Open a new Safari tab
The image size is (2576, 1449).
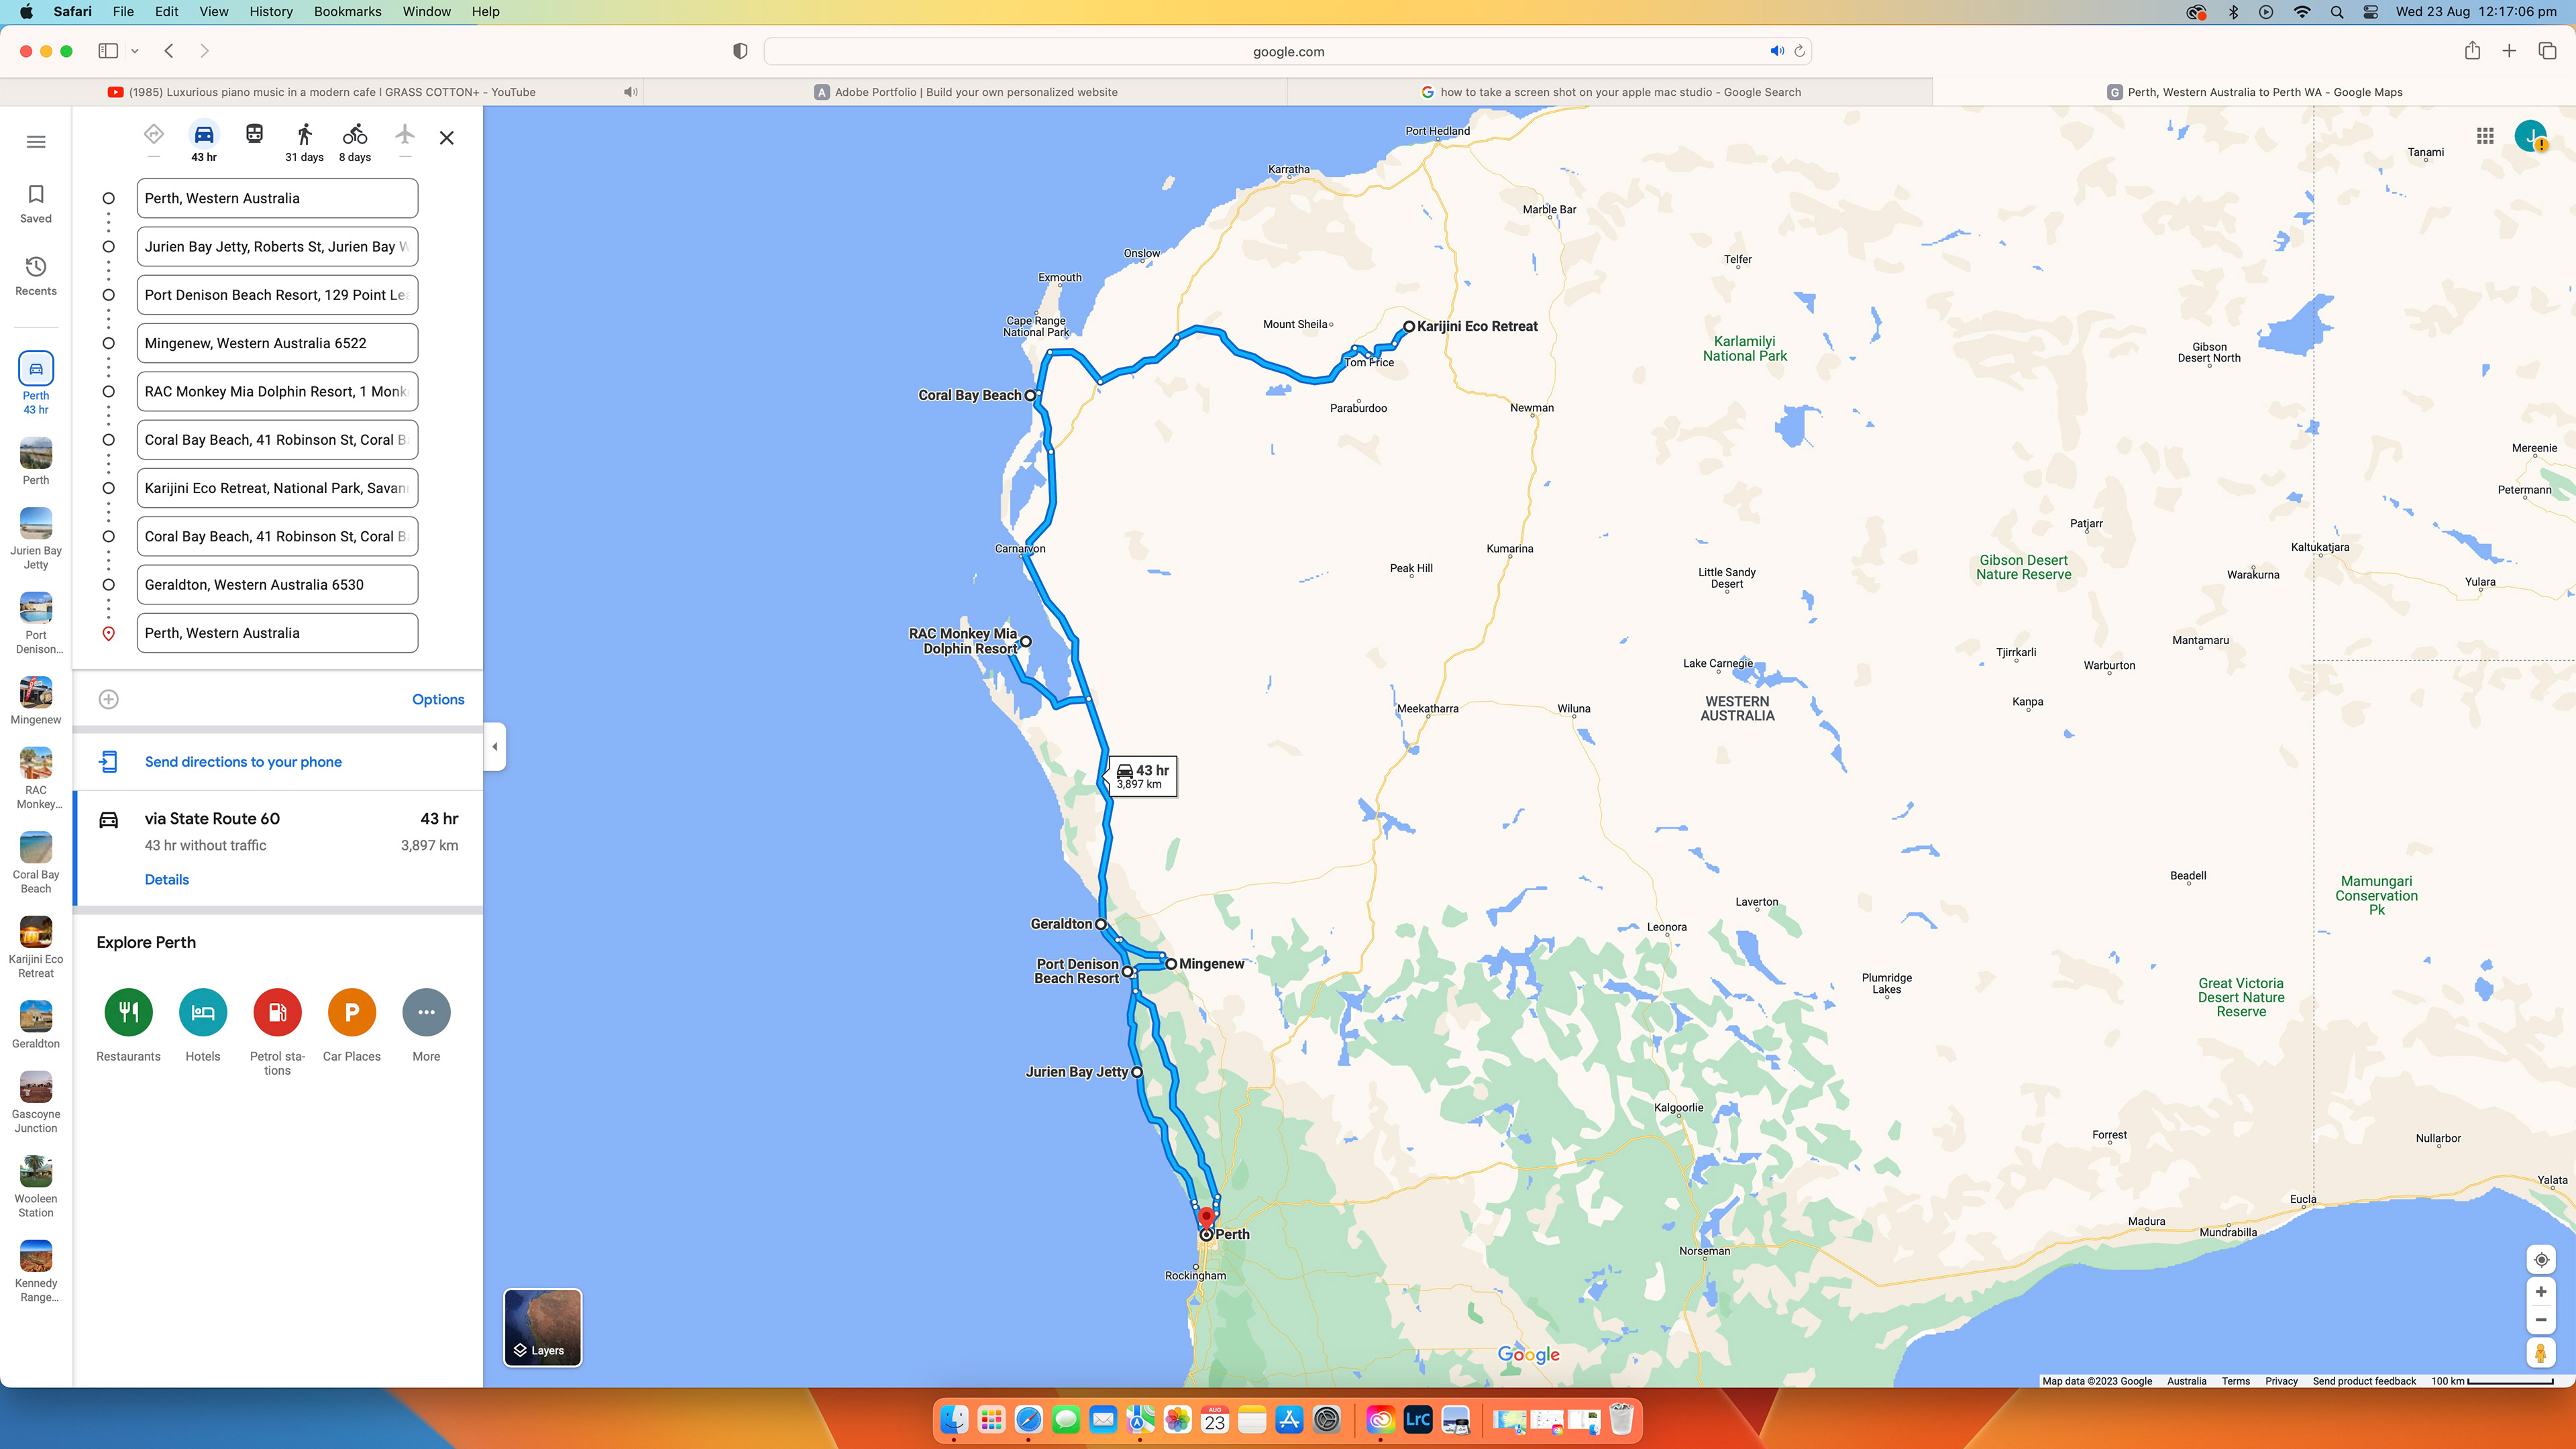(2509, 51)
